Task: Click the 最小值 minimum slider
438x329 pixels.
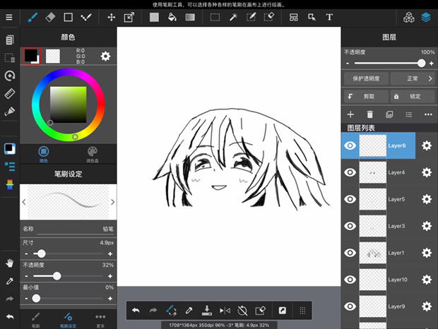Action: click(x=68, y=299)
